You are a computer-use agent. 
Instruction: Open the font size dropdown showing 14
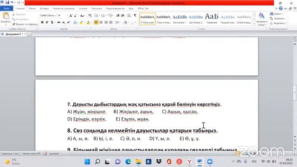[67, 15]
